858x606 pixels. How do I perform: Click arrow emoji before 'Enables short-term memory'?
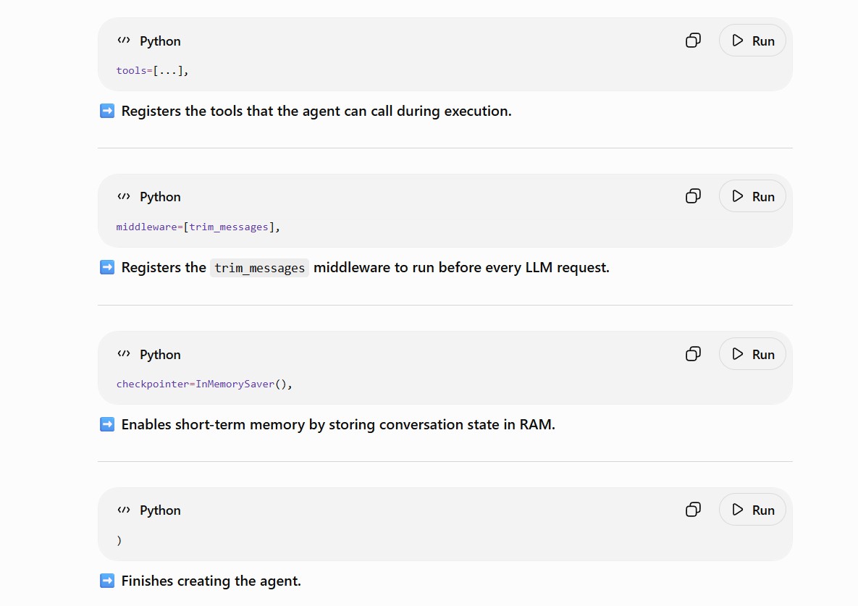tap(107, 424)
